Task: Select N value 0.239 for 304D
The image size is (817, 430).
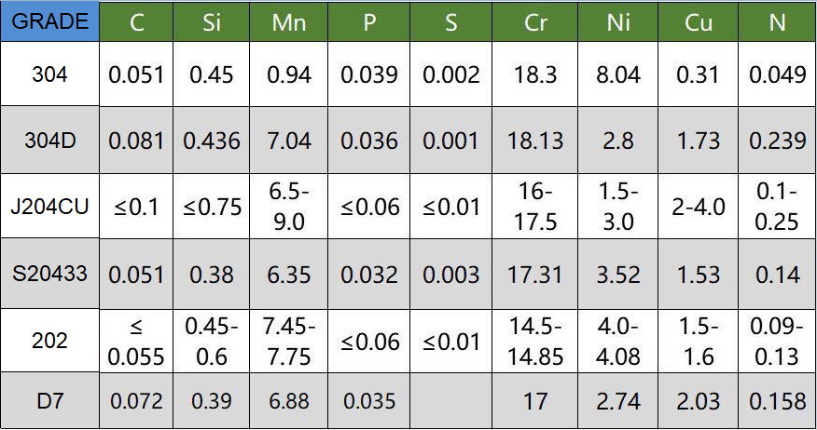Action: click(778, 141)
